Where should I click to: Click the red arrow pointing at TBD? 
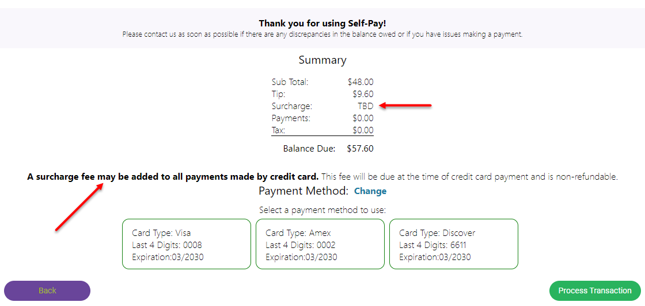coord(406,106)
